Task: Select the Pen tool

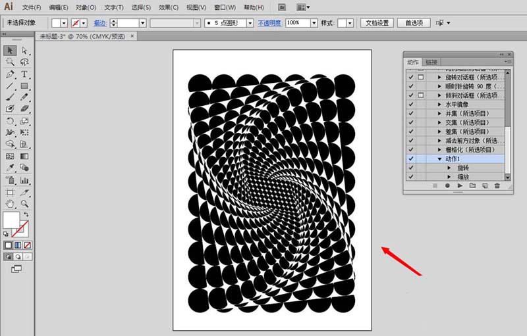Action: 10,74
